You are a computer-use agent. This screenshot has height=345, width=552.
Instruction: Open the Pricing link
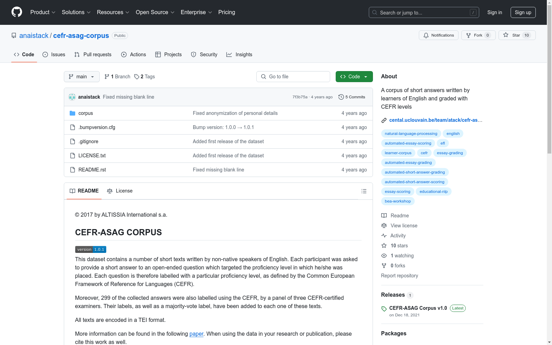coord(227,12)
